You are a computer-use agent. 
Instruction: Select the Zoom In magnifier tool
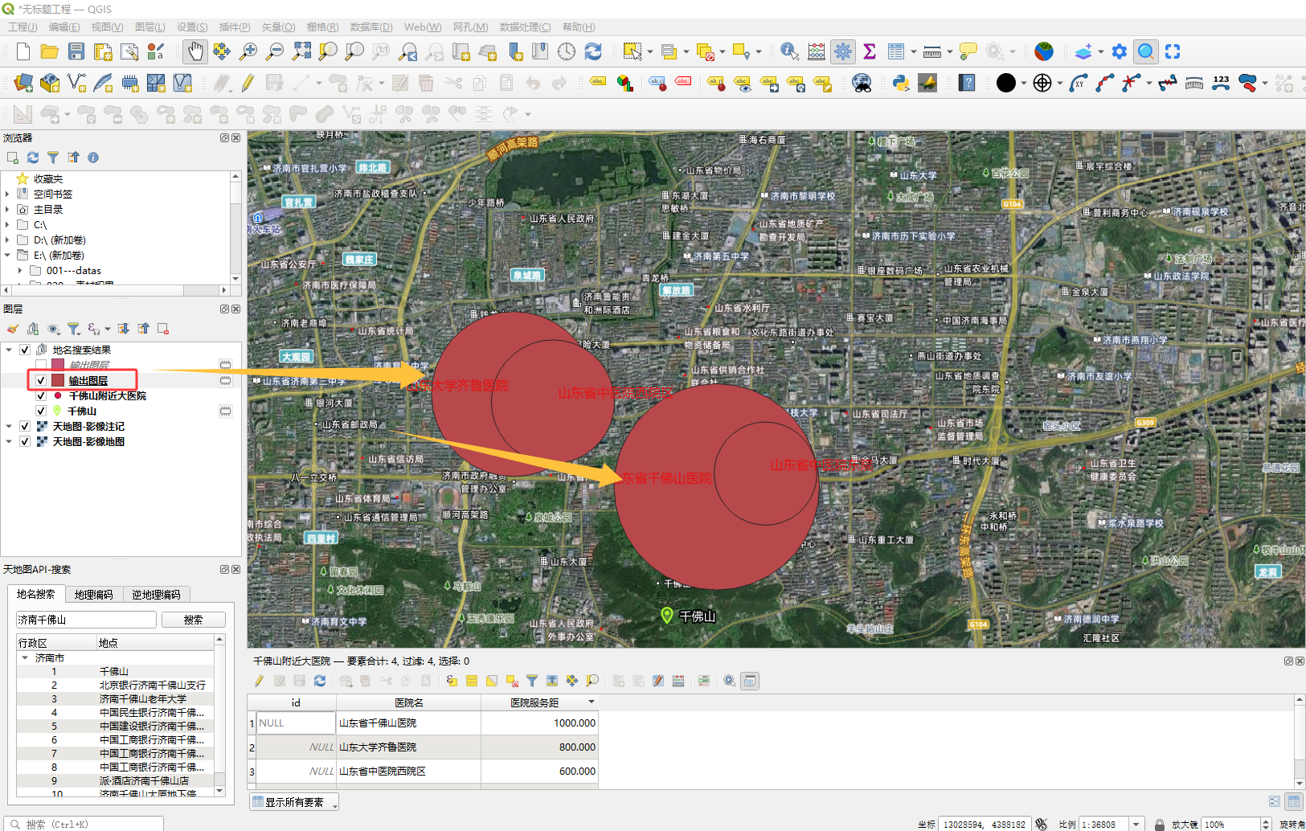click(248, 51)
